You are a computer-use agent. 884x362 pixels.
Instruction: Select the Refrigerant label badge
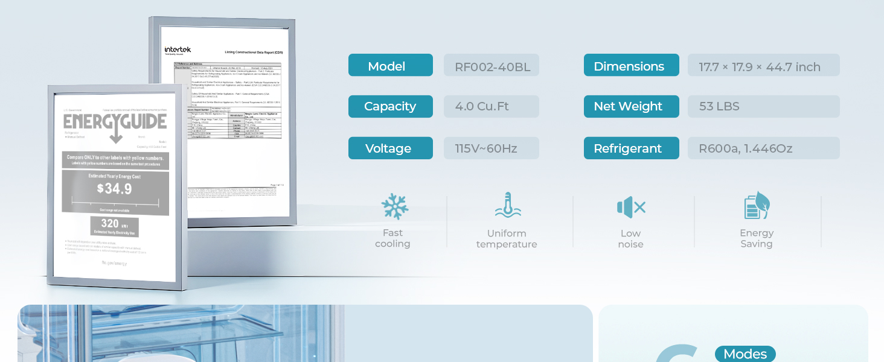point(632,148)
